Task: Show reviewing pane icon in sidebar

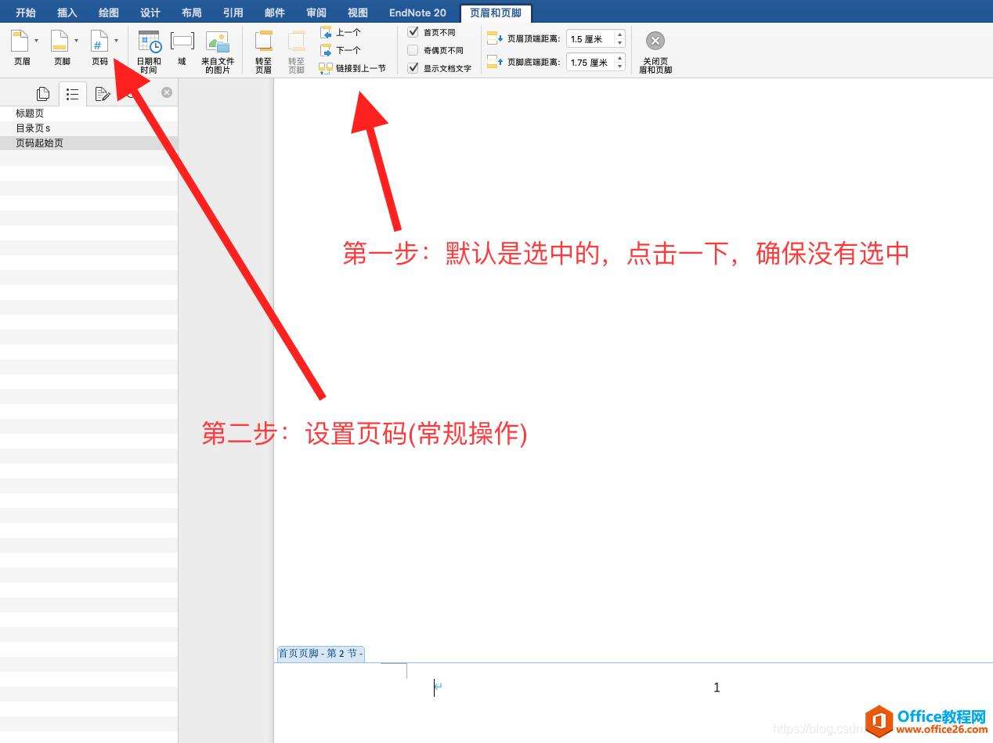Action: 102,94
